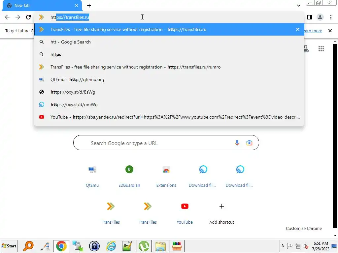Viewport: 338px width, 253px height.
Task: Dismiss the infobar with its X button
Action: point(330,31)
